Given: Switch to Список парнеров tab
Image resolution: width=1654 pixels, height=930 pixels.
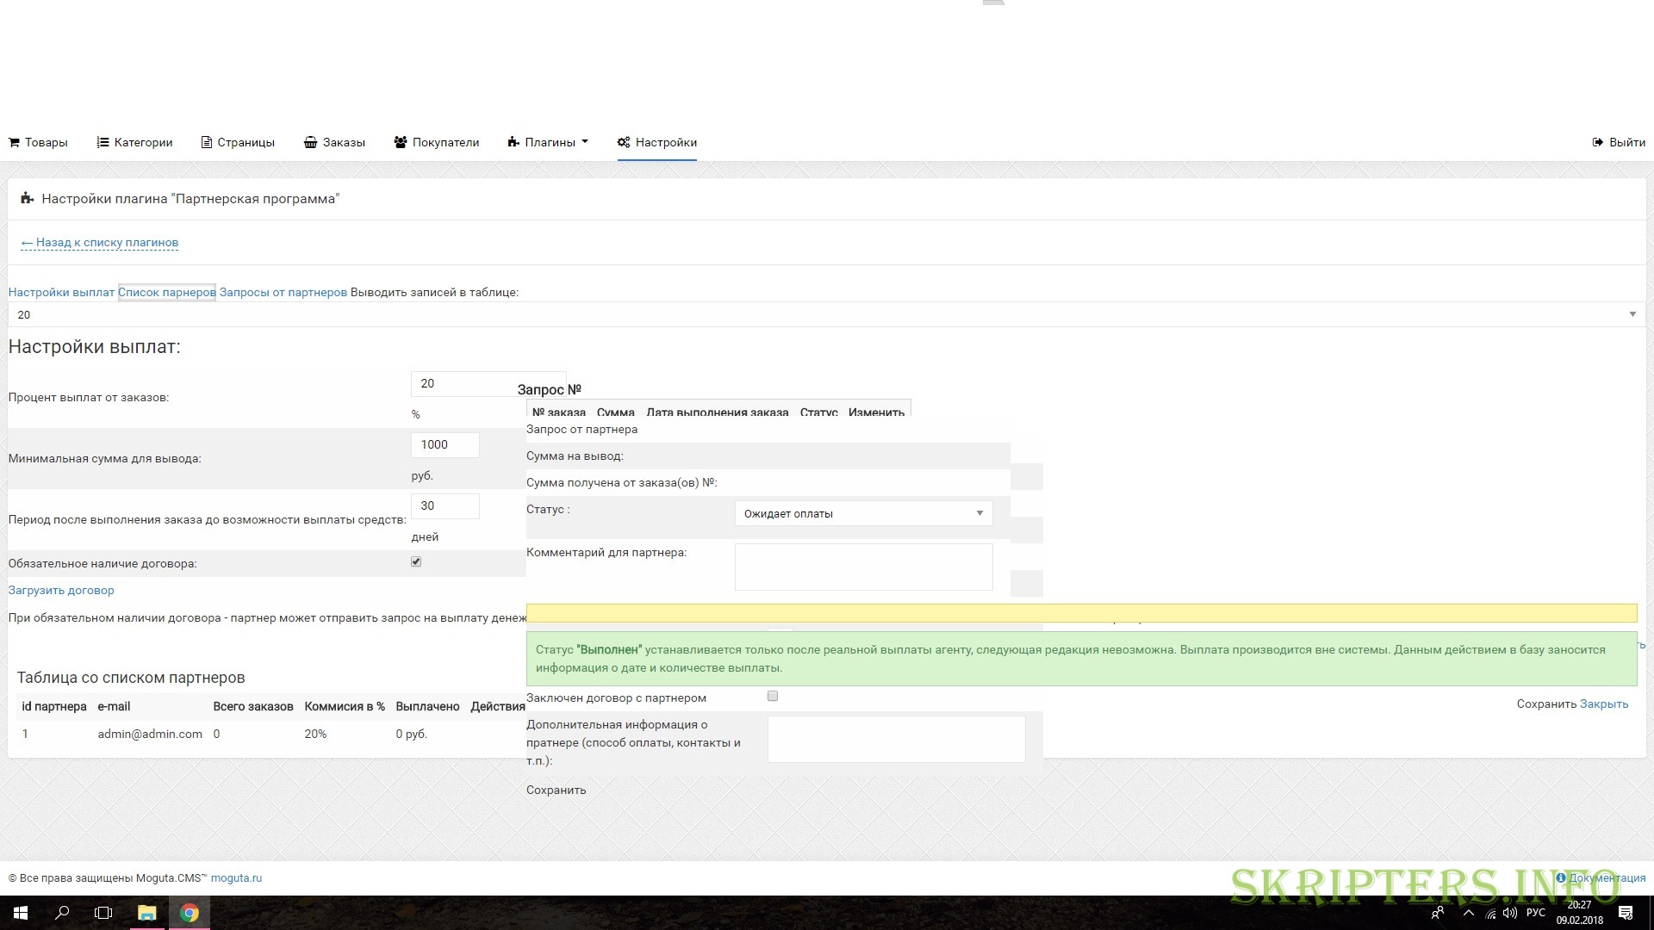Looking at the screenshot, I should (x=167, y=292).
